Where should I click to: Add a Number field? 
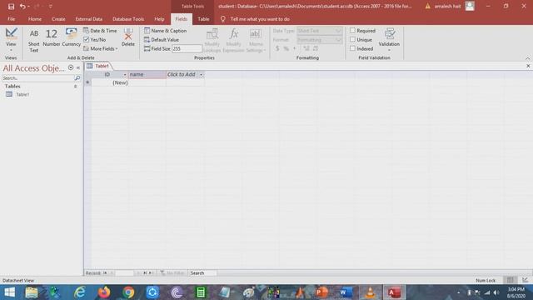click(x=52, y=37)
